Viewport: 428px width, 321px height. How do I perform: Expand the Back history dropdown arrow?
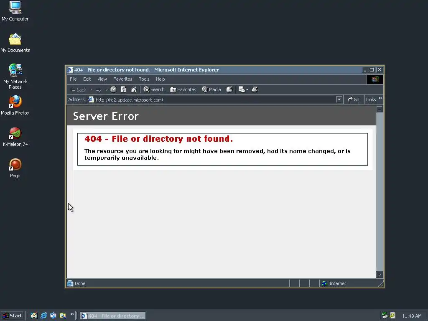(91, 89)
